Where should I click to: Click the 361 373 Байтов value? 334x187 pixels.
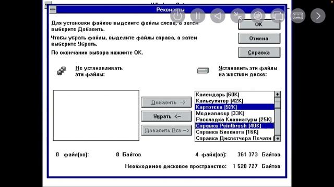point(259,155)
